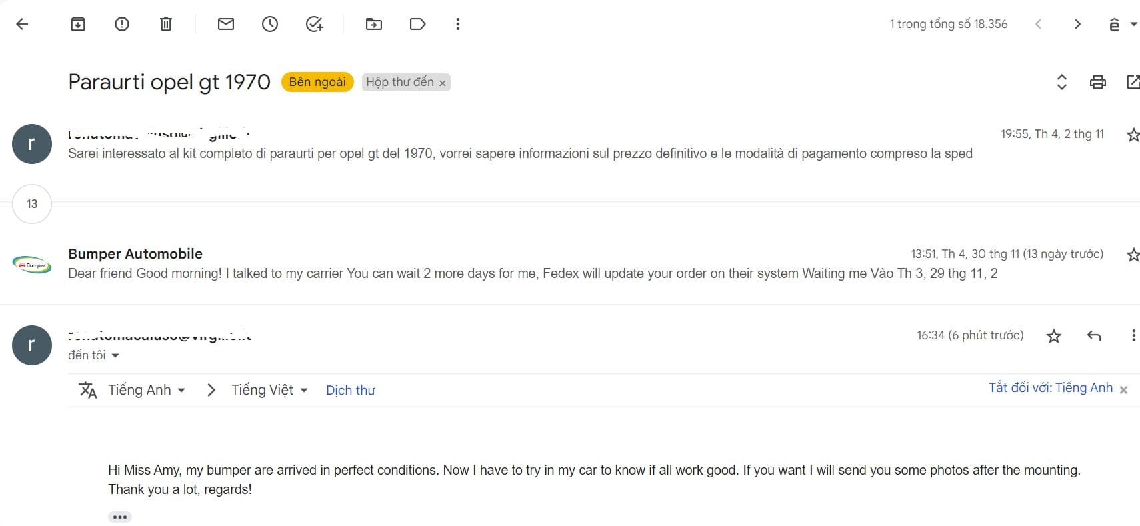Star the first message from 19:55
Screen dimensions: 1140x526
(x=1132, y=135)
